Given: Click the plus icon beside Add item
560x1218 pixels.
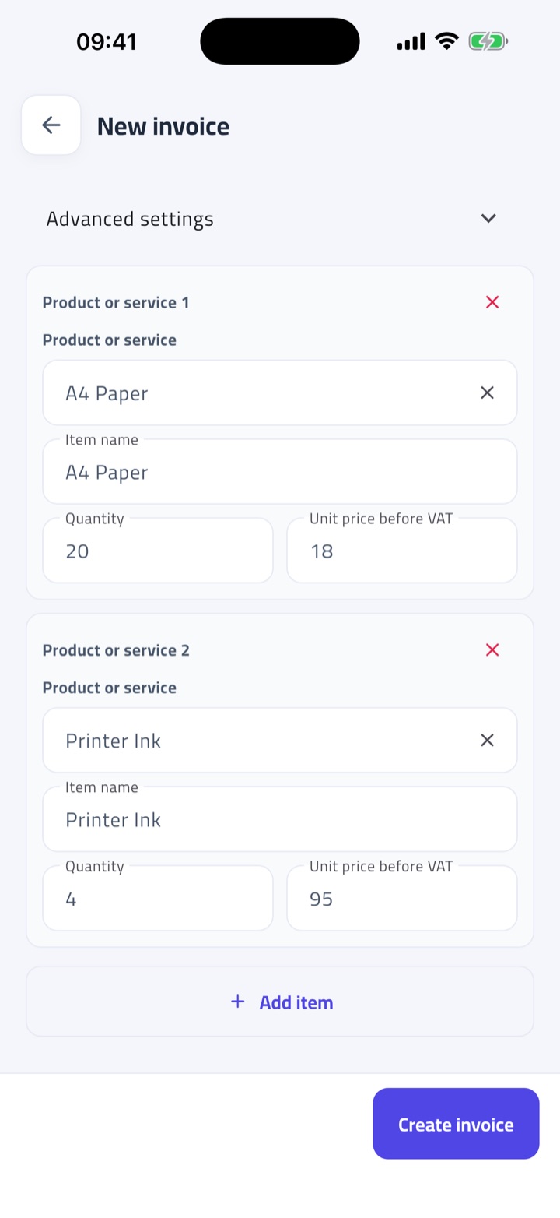Looking at the screenshot, I should (238, 1002).
